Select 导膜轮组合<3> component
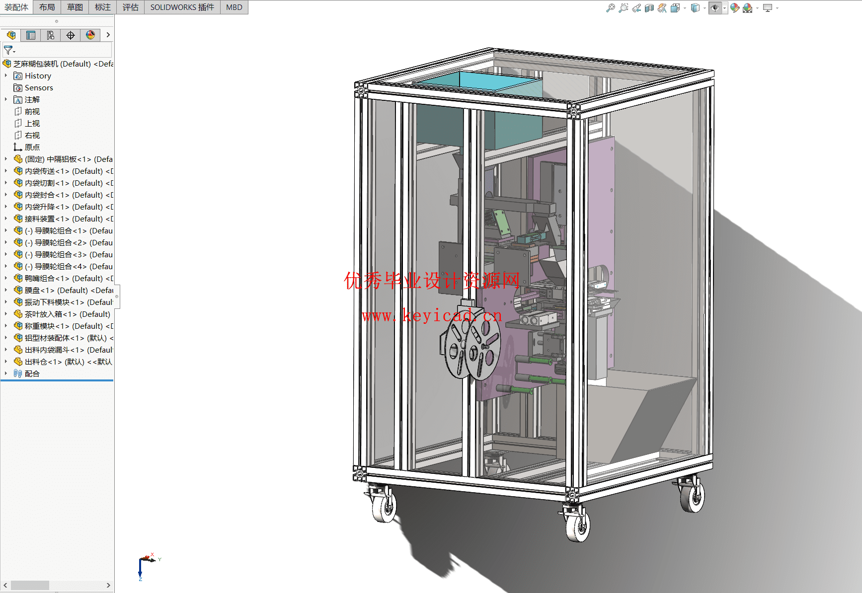862x593 pixels. tap(64, 254)
